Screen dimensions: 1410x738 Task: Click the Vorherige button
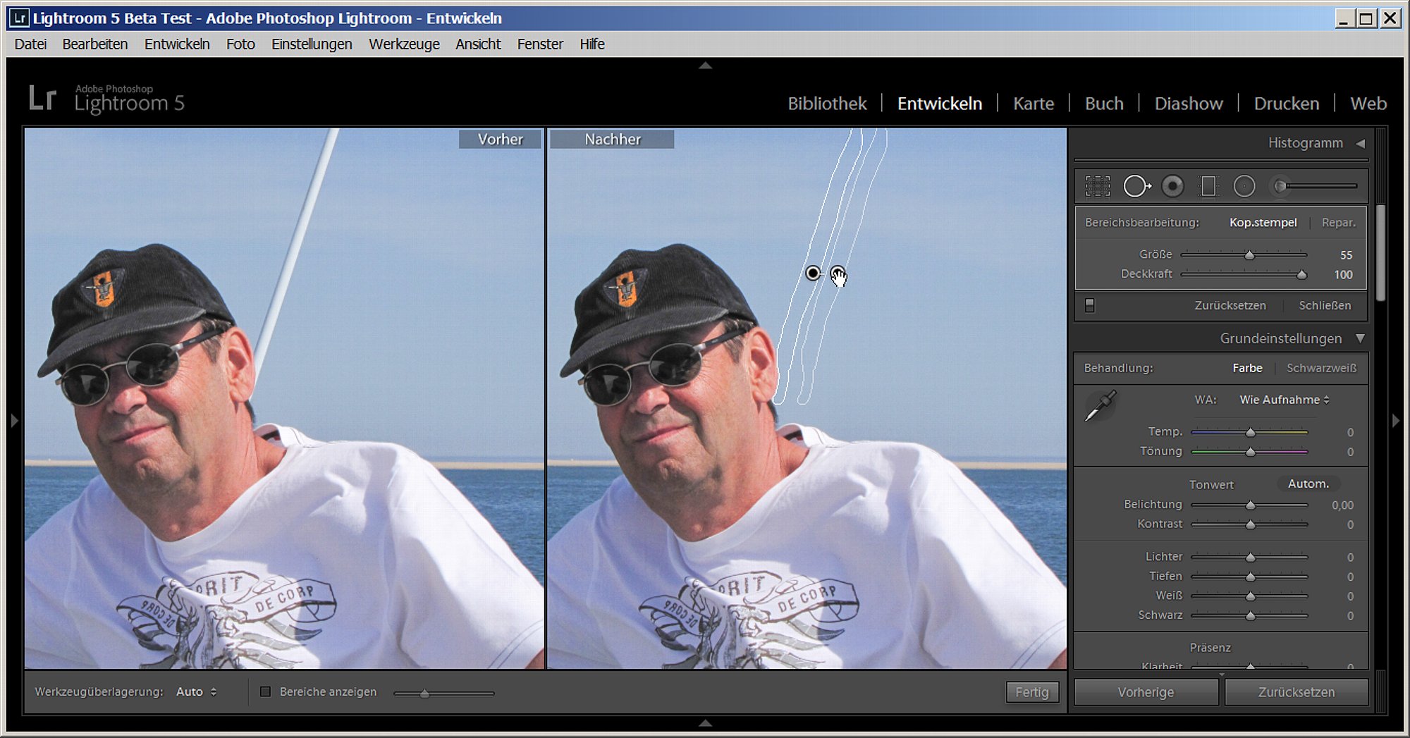(x=1146, y=692)
